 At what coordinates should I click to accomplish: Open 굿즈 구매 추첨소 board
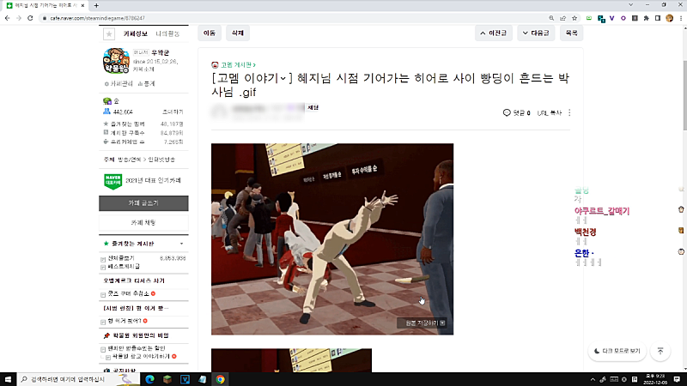click(x=128, y=293)
